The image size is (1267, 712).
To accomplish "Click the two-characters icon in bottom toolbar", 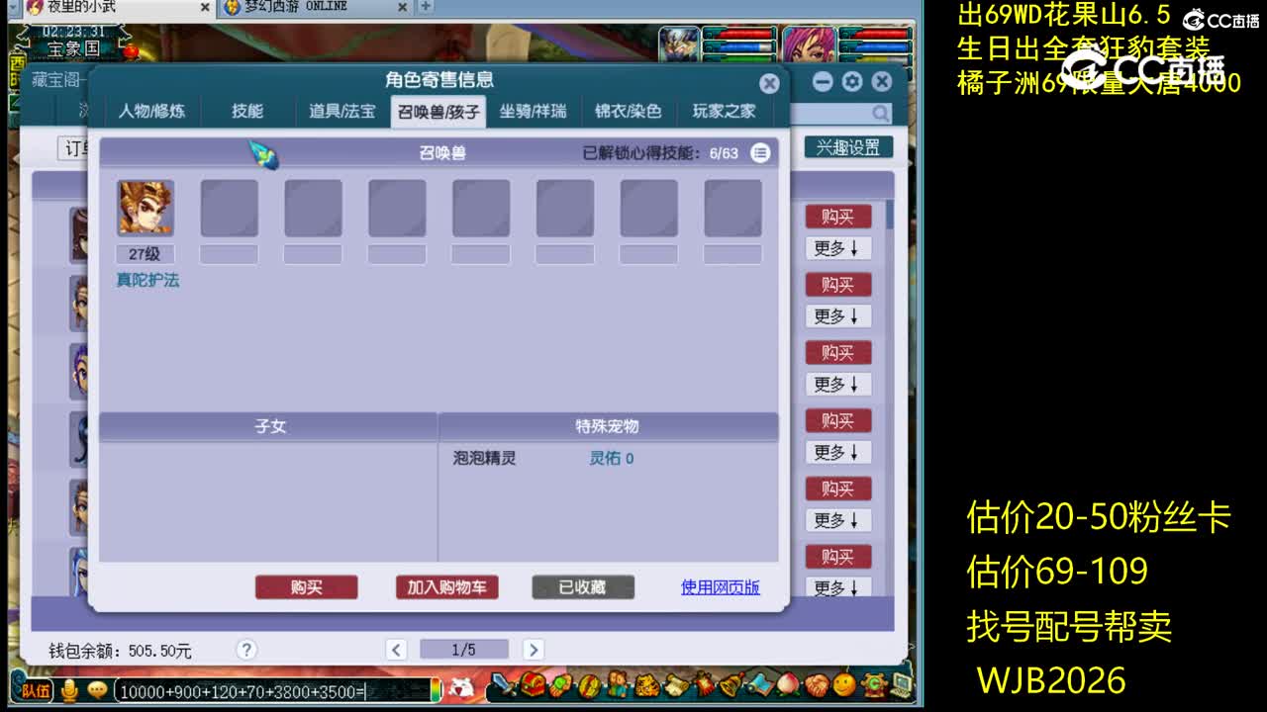I will click(x=618, y=684).
